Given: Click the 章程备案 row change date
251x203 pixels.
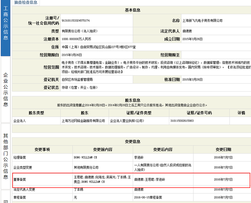Looking at the screenshot, I should point(223,197).
